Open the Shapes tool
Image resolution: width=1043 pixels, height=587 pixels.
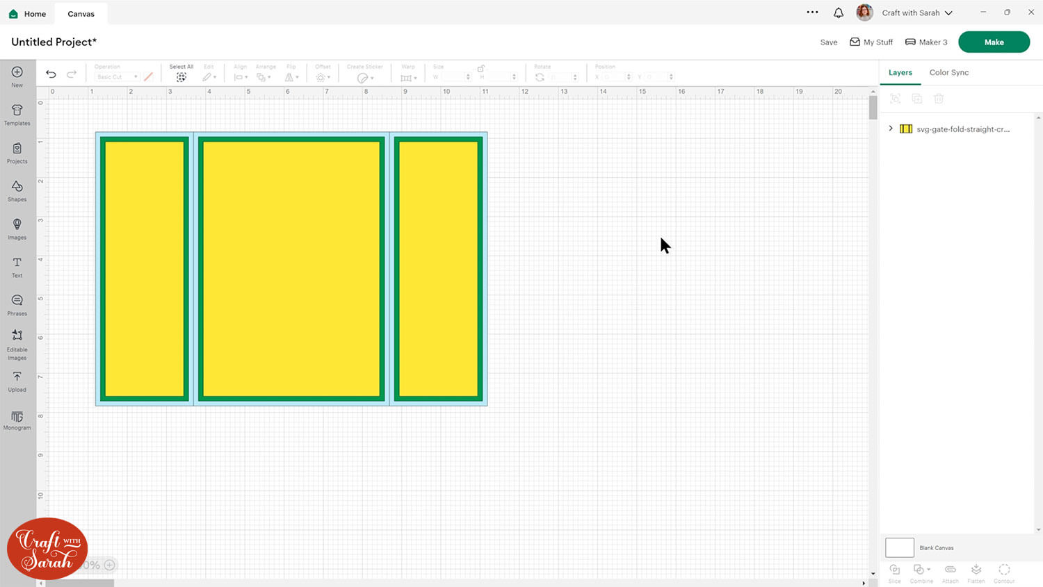17,190
